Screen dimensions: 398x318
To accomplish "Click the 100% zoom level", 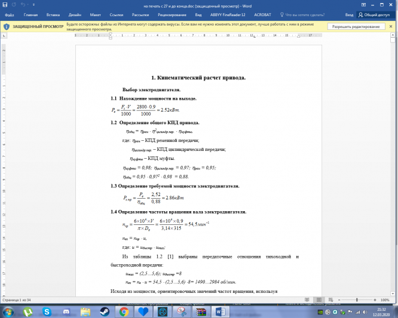I will coord(385,300).
